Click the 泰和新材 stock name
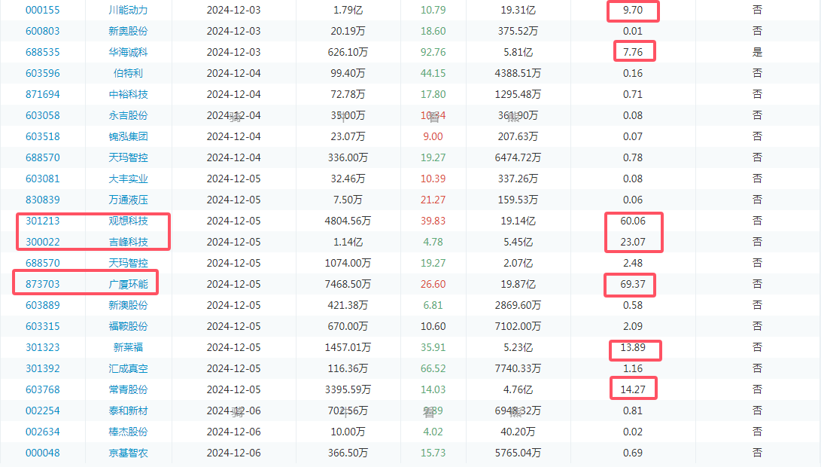This screenshot has height=467, width=821. (128, 411)
